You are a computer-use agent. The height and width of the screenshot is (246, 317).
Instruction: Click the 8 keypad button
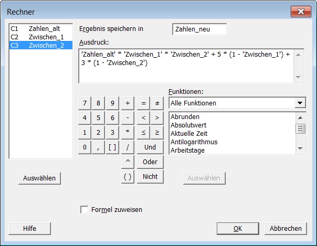[98, 103]
